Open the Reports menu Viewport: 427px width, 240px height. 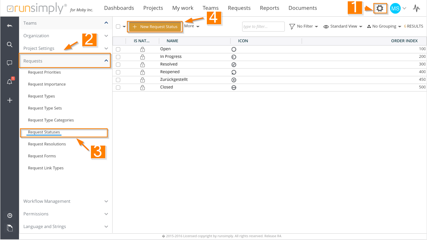(269, 8)
